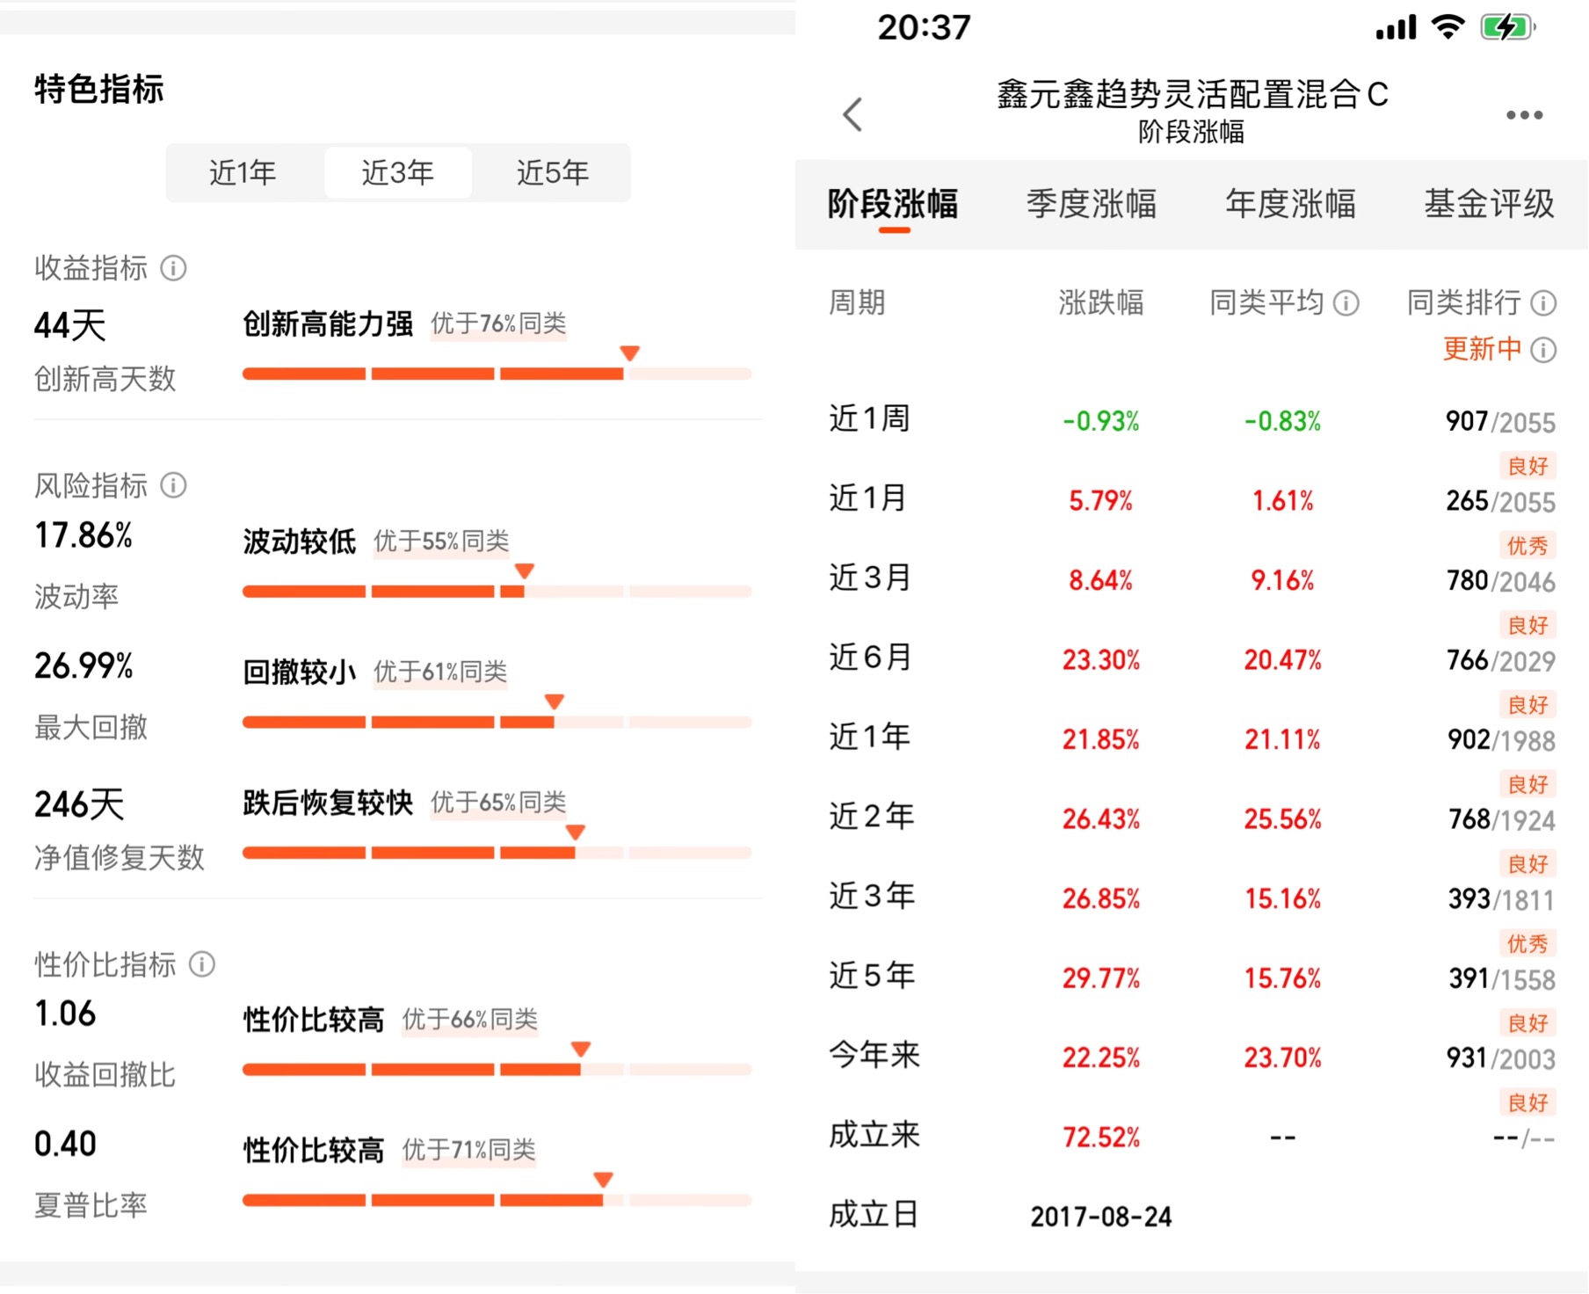Tap the 波动率 progress bar
Viewport: 1589px width, 1294px height.
point(497,592)
